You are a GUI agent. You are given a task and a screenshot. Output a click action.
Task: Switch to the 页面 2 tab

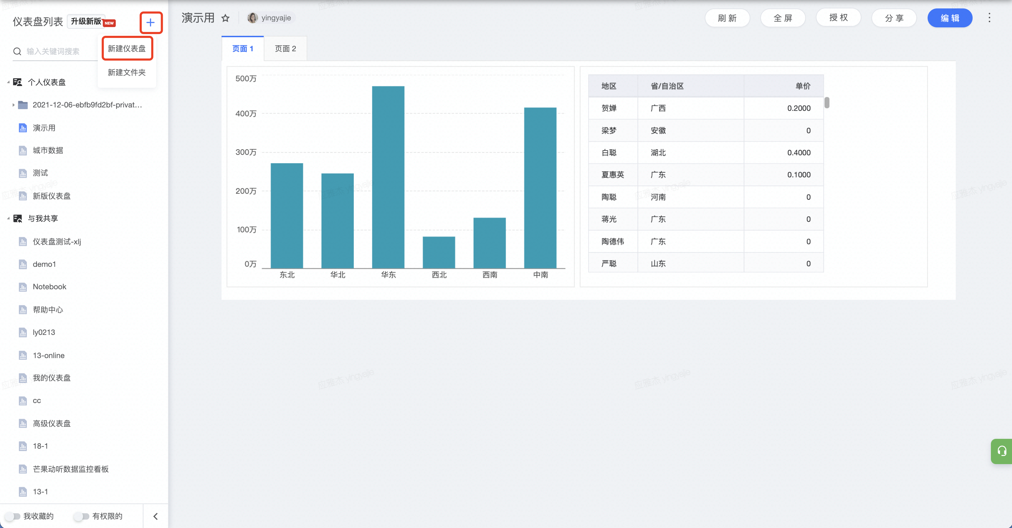(x=286, y=49)
